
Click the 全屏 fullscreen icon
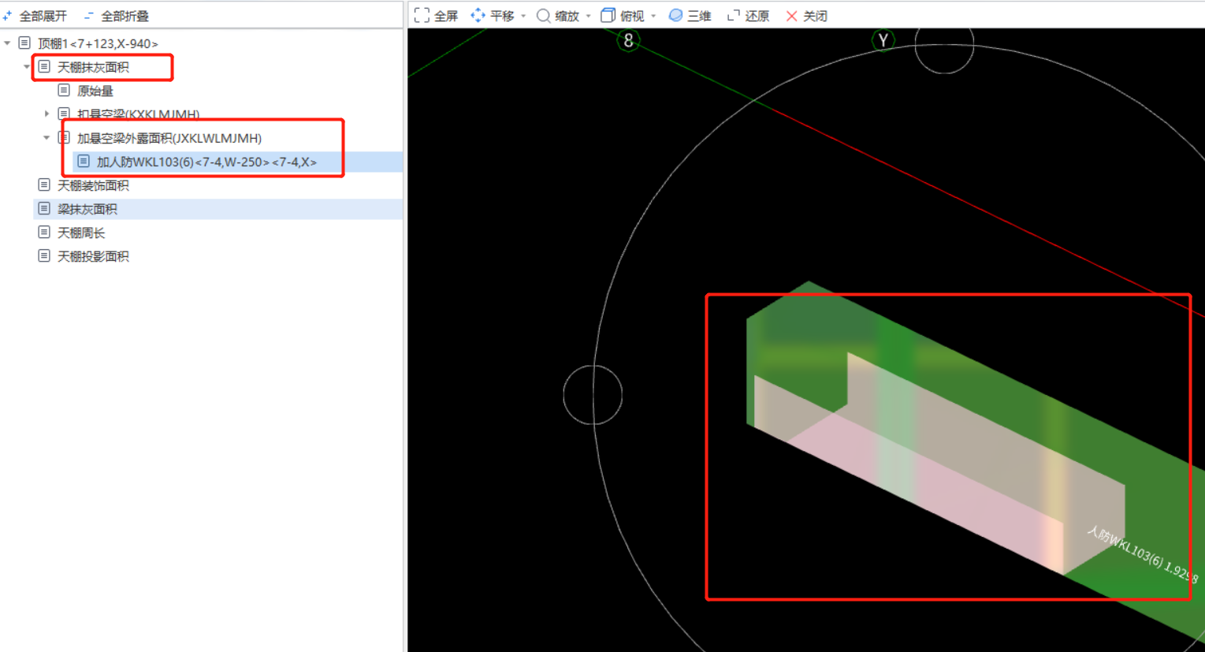[x=422, y=16]
